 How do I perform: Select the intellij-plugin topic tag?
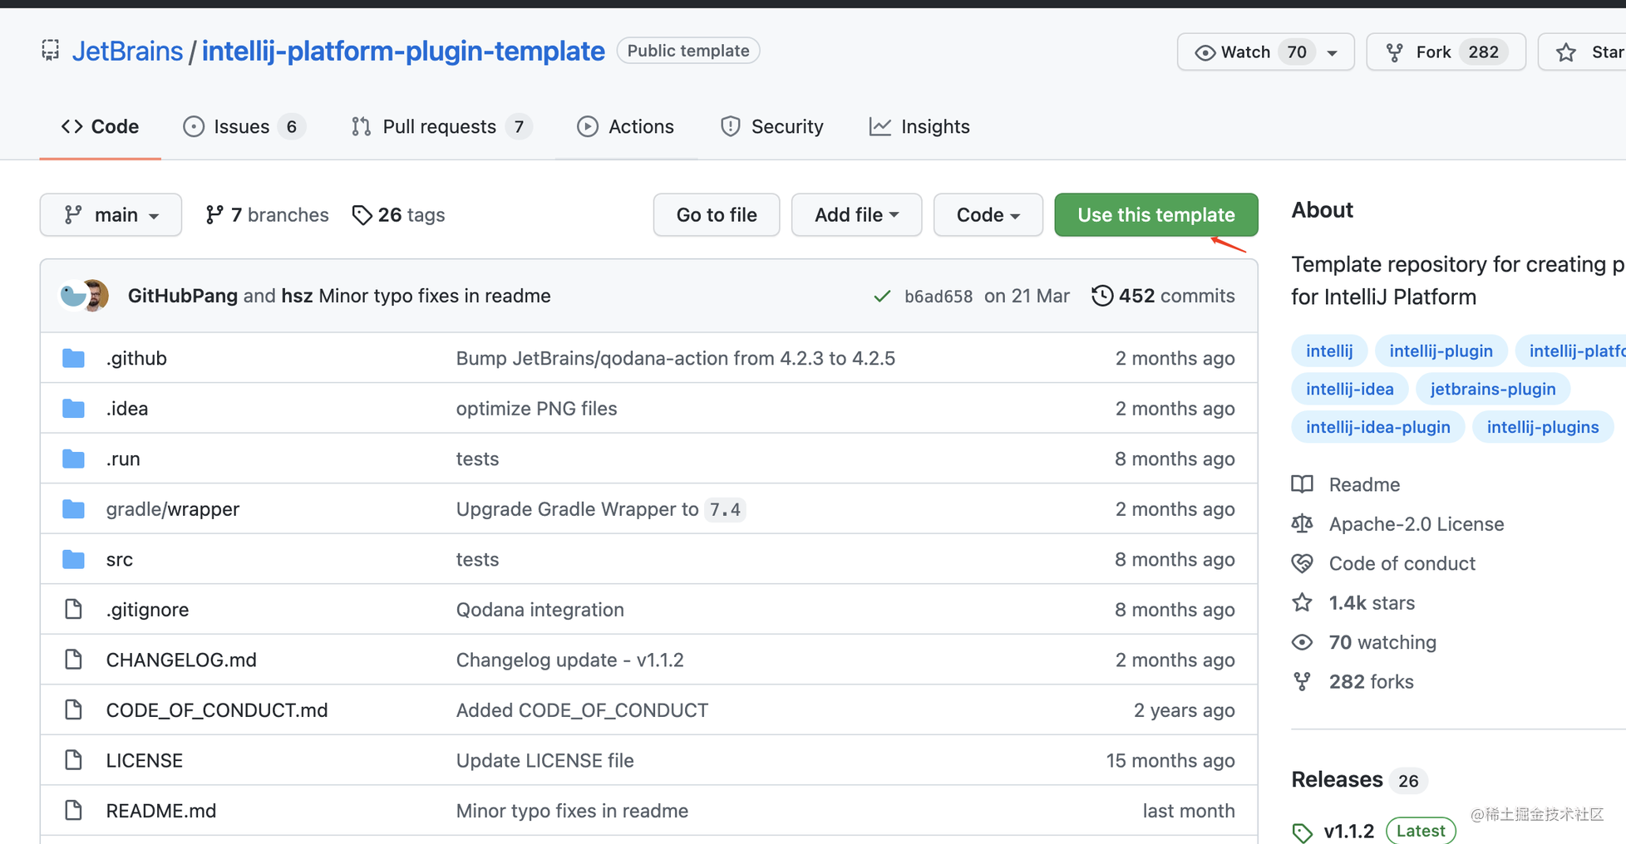click(1441, 351)
